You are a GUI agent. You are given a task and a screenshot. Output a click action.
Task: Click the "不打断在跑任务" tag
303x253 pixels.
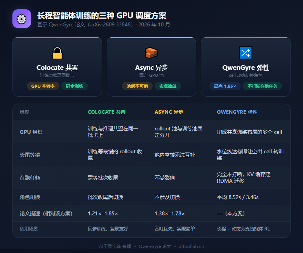(x=262, y=86)
